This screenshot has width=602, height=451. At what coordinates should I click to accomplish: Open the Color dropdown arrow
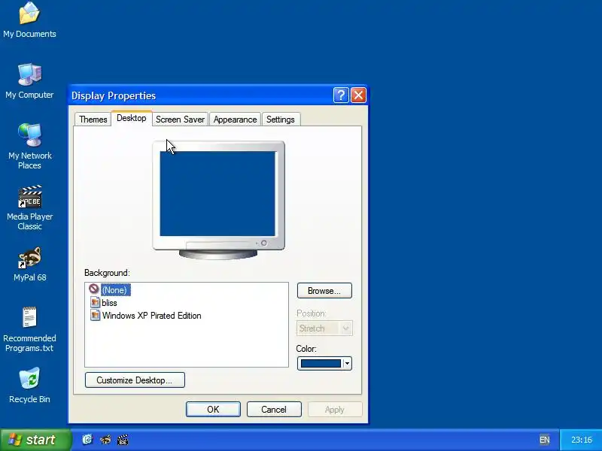point(347,363)
